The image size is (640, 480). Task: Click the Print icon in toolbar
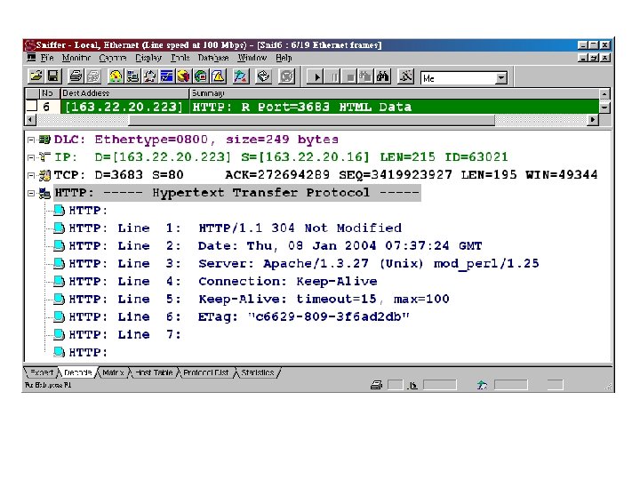(76, 76)
